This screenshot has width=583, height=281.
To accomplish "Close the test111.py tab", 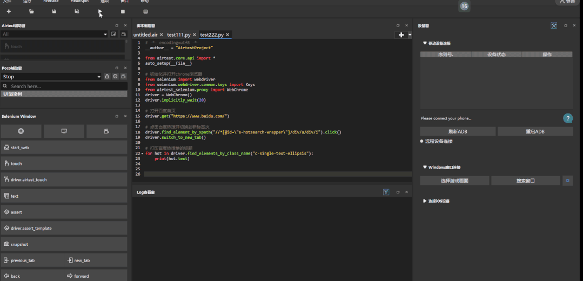I will click(195, 35).
